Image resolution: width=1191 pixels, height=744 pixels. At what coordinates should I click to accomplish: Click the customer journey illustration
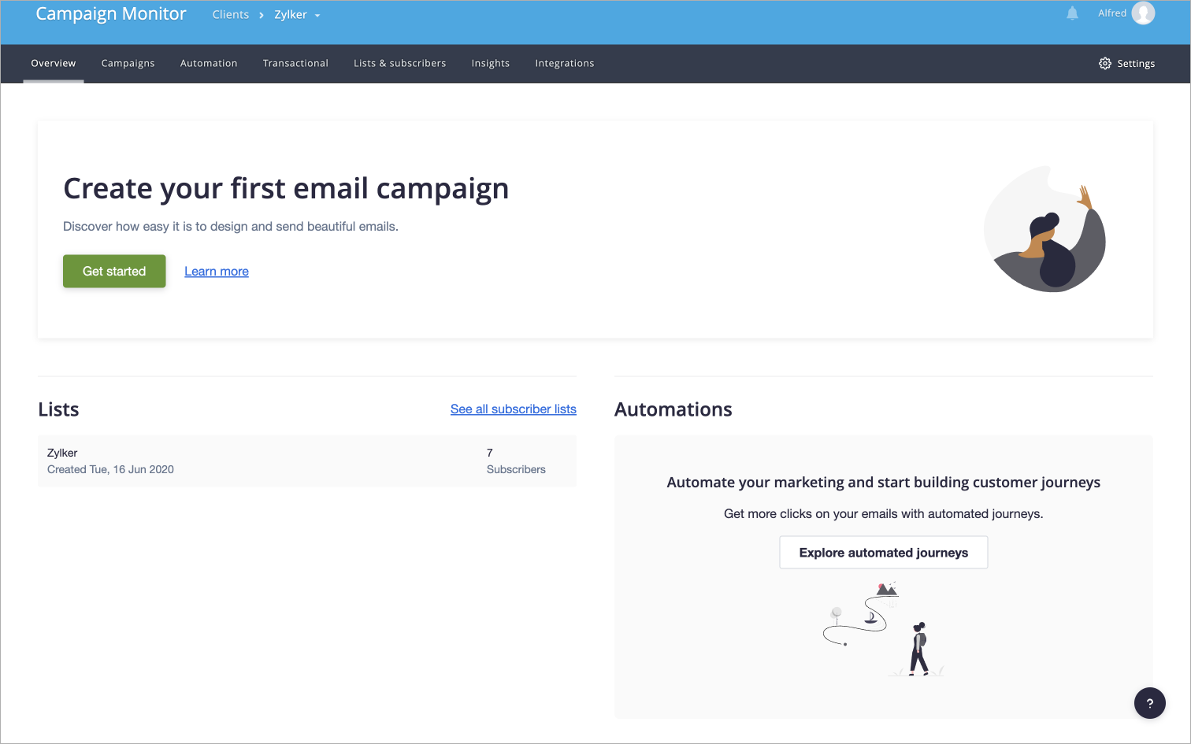click(x=883, y=628)
